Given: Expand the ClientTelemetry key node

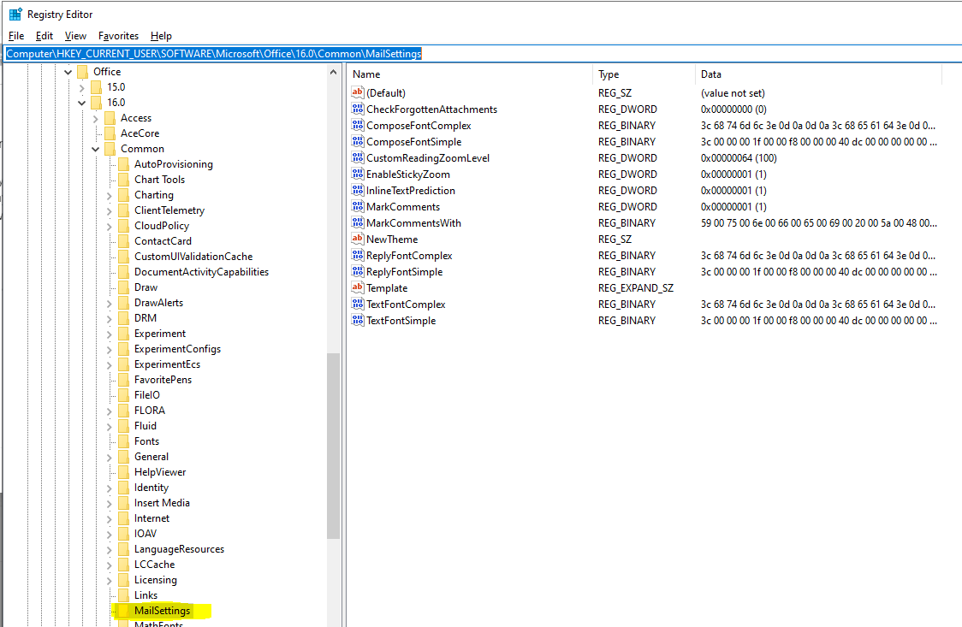Looking at the screenshot, I should 110,210.
